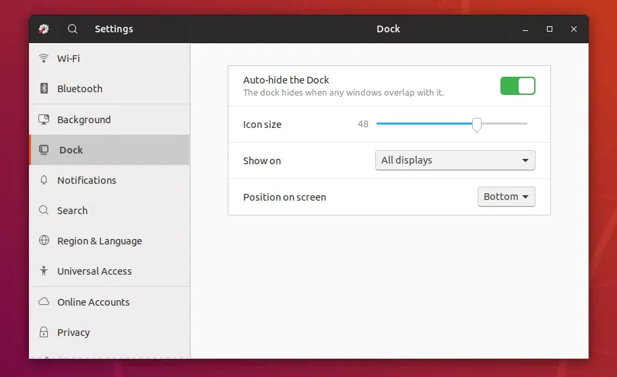
Task: Click the search magnifier icon in header
Action: click(73, 29)
